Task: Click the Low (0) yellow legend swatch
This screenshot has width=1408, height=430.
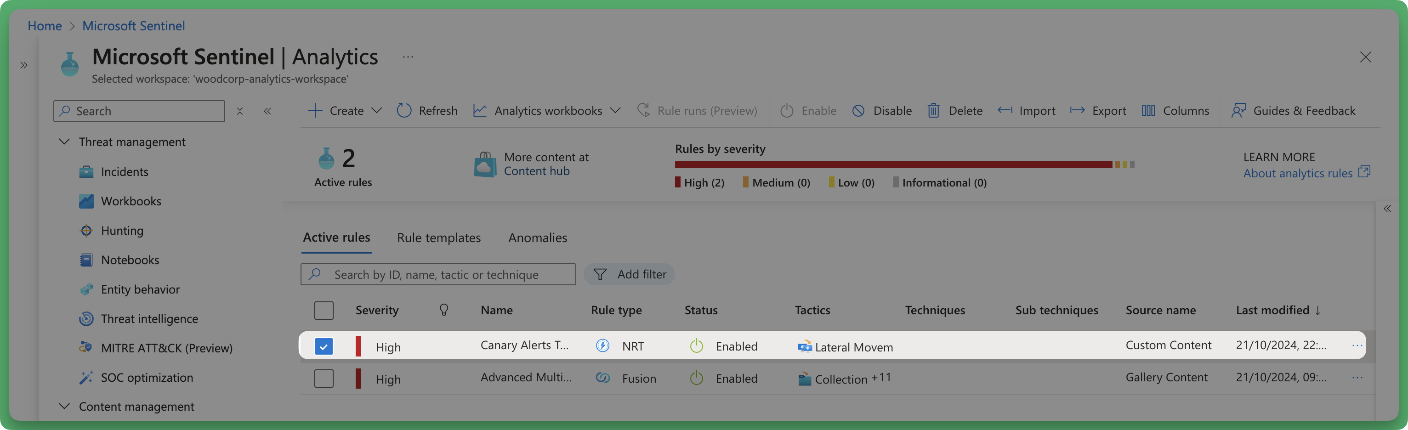Action: pos(831,182)
